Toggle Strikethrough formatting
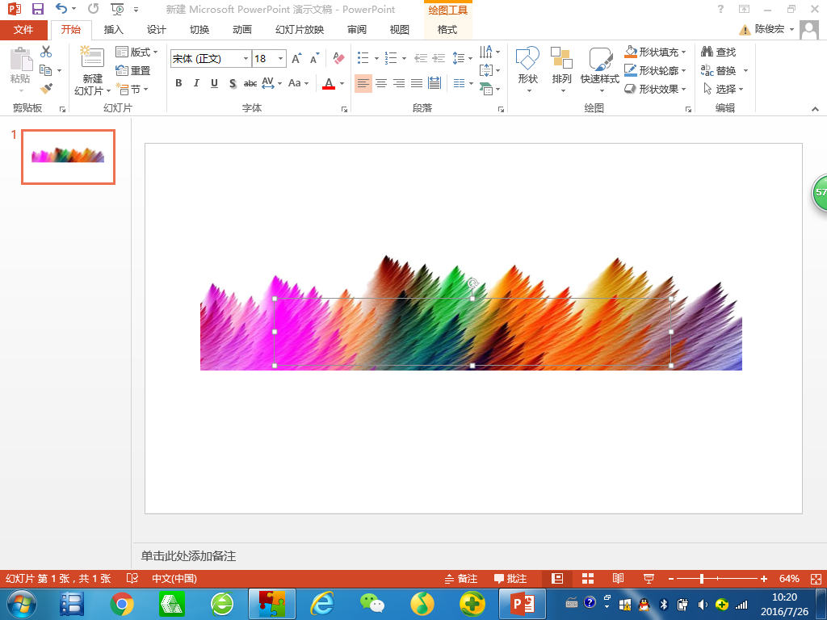The image size is (827, 620). pos(250,83)
